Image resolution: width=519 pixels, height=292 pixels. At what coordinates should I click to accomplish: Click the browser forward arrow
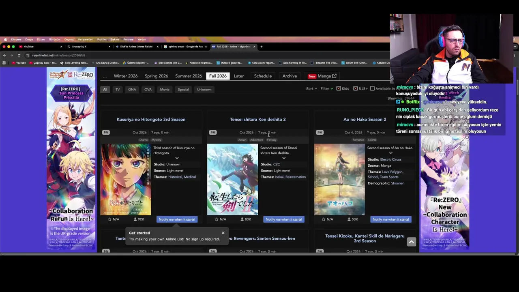pyautogui.click(x=11, y=55)
